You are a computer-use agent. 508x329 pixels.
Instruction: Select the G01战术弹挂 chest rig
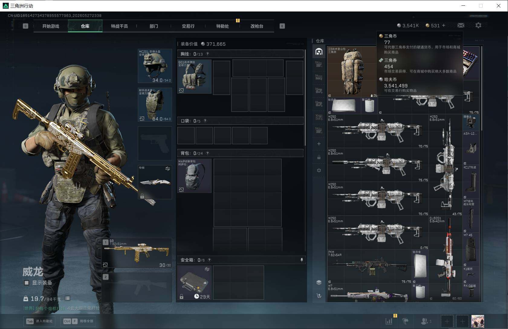tap(194, 76)
